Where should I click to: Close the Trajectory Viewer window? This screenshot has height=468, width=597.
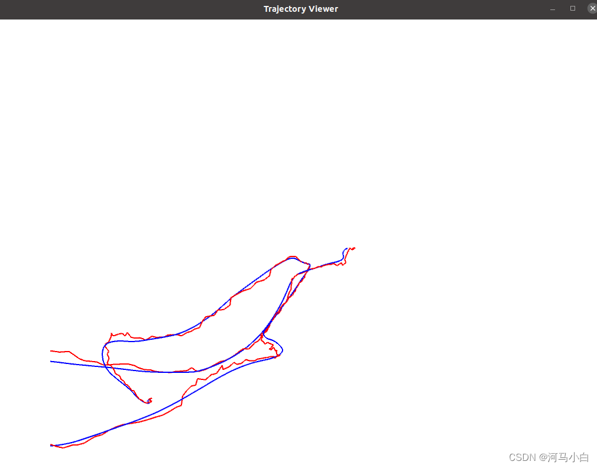tap(592, 8)
